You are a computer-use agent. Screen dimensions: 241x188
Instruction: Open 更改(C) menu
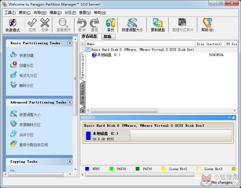click(25, 13)
